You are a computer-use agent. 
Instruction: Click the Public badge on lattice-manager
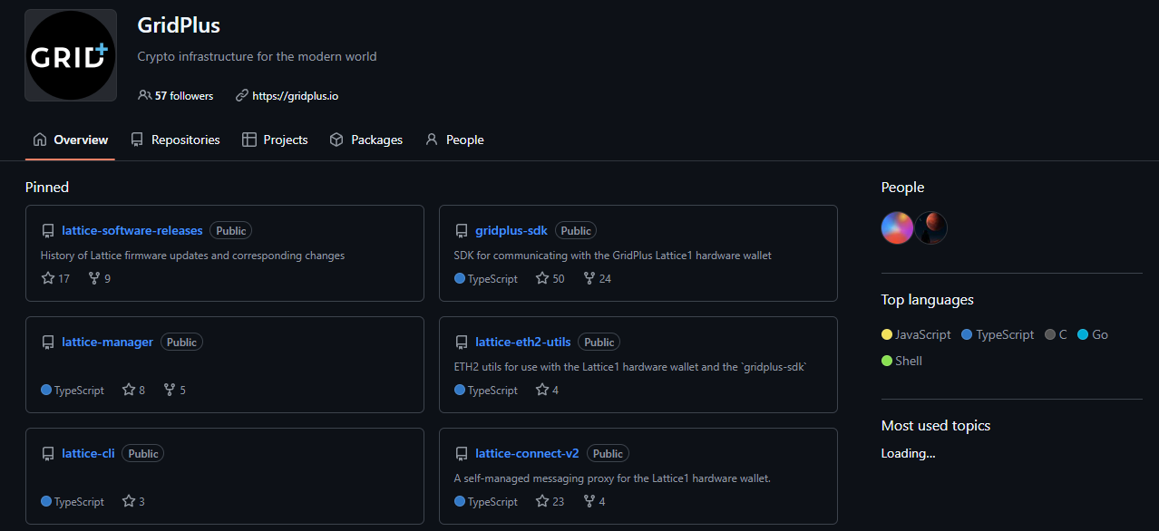[x=181, y=342]
